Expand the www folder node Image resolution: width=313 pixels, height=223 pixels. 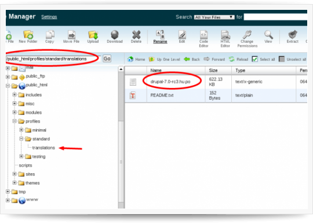(8, 200)
